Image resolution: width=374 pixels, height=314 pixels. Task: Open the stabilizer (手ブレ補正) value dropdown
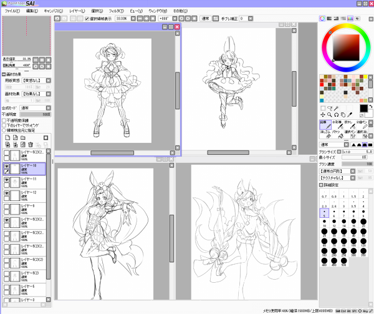(x=251, y=18)
